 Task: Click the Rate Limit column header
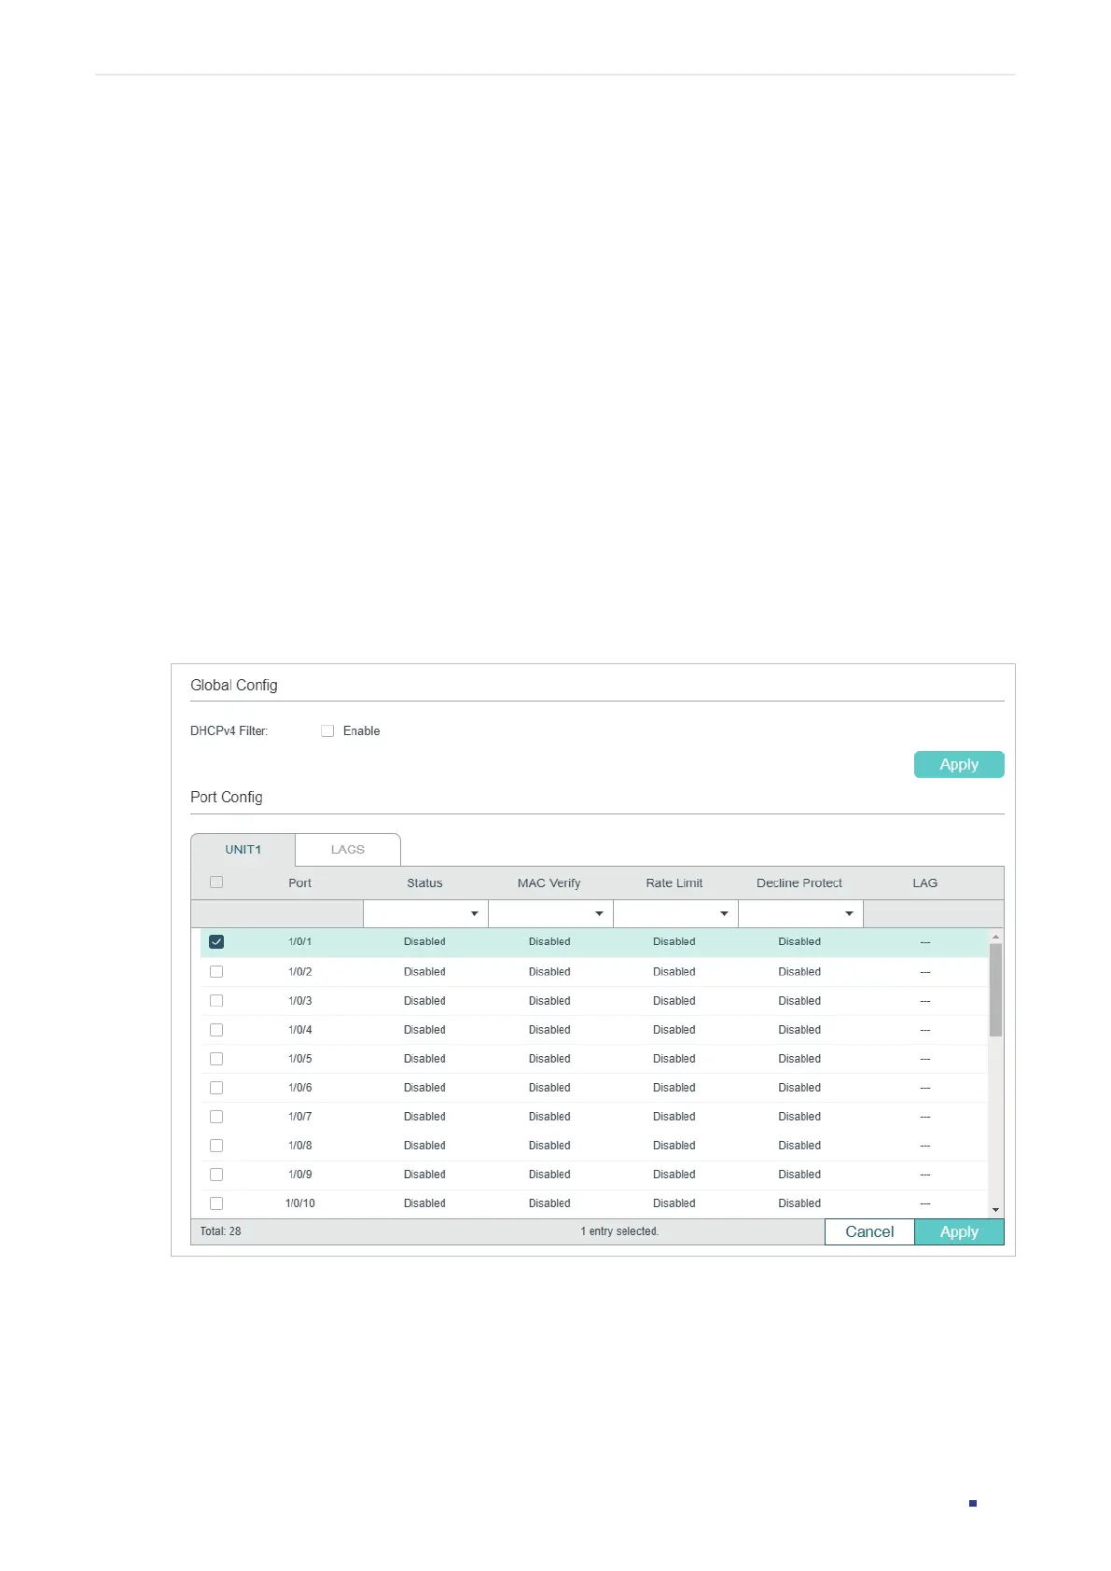coord(674,883)
